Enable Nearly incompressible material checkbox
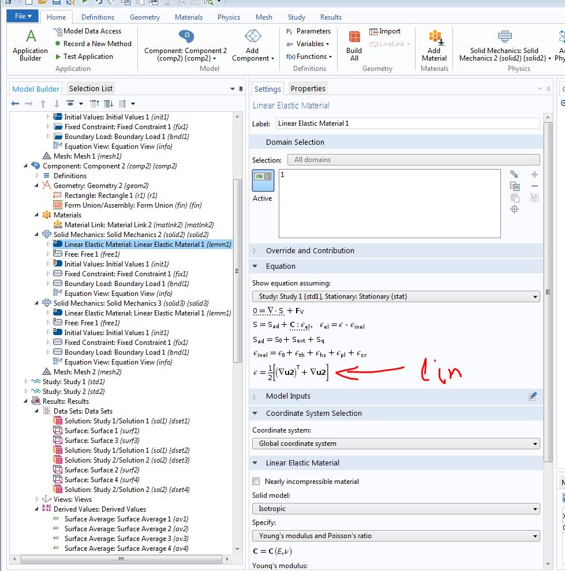This screenshot has height=571, width=565. pos(256,482)
